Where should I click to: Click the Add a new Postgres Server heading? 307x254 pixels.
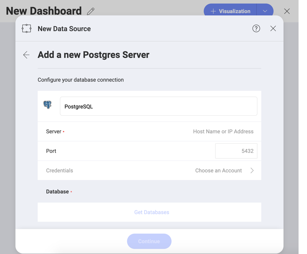pos(93,55)
